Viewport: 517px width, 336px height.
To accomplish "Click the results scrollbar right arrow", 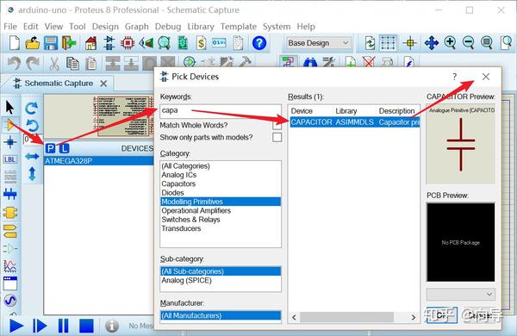I will [x=413, y=317].
